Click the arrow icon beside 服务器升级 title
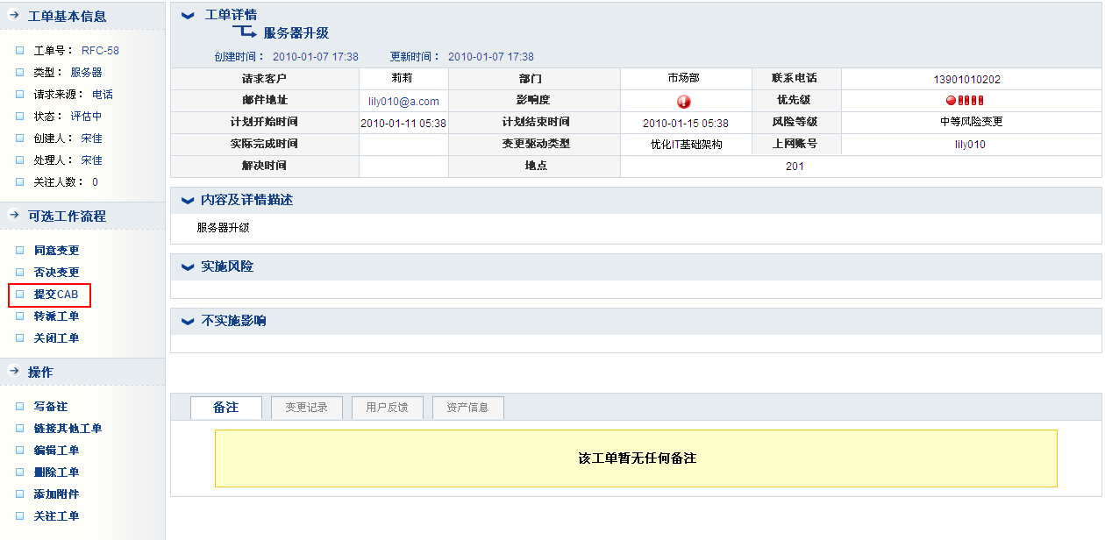 [244, 32]
